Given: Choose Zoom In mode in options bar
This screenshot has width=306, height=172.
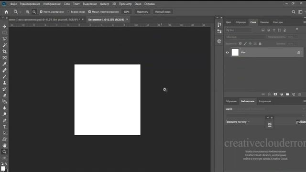Looking at the screenshot, I should 28,12.
